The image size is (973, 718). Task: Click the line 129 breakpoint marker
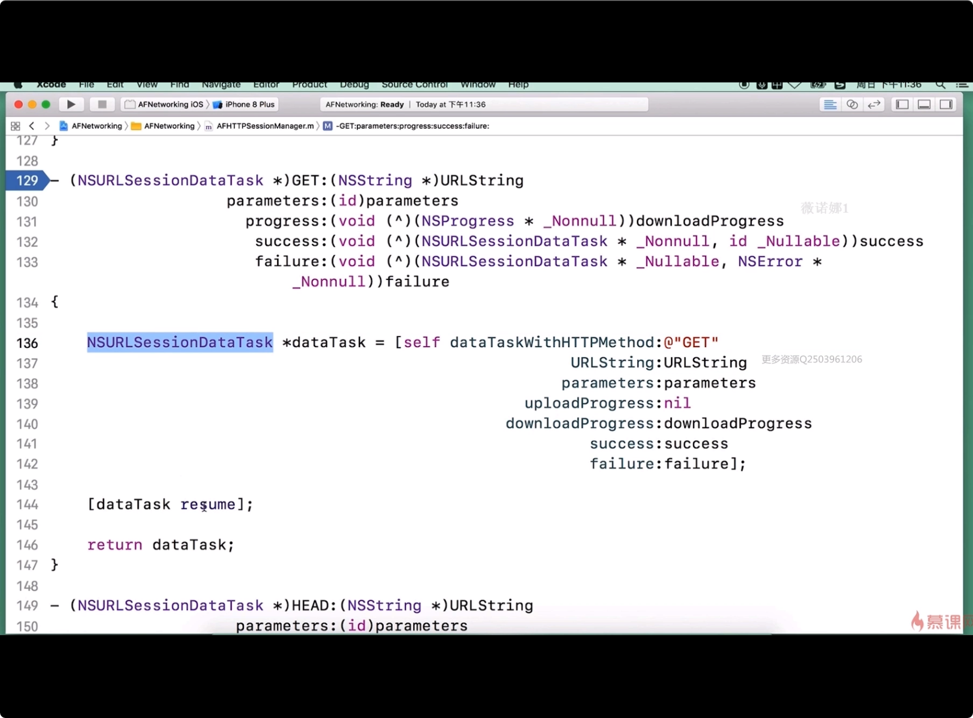tap(28, 181)
